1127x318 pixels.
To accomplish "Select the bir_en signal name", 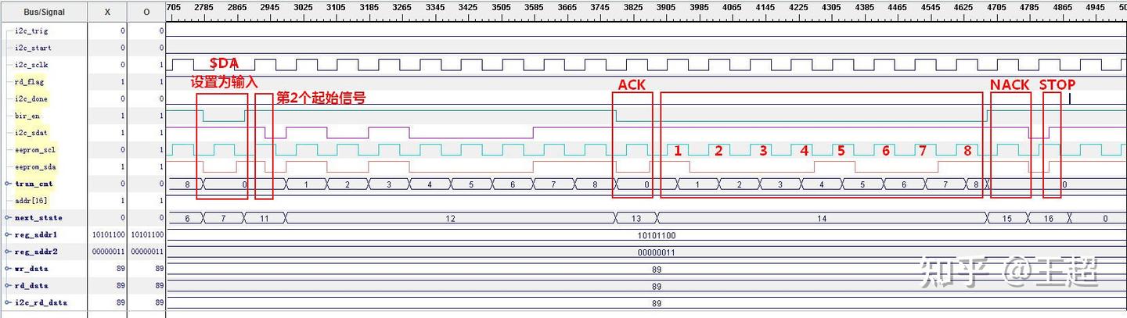I will pyautogui.click(x=27, y=116).
